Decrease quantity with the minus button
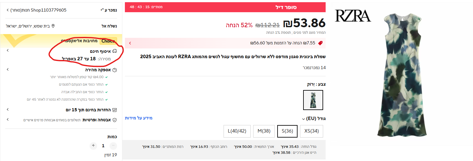473x161 pixels. coord(113,146)
